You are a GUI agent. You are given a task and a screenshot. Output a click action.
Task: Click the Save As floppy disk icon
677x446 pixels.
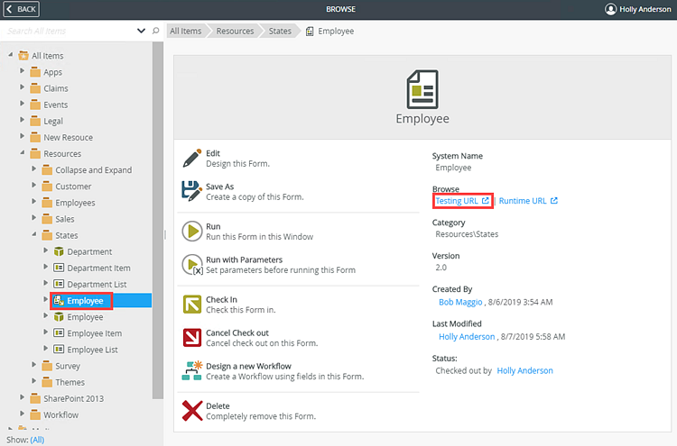click(x=191, y=191)
